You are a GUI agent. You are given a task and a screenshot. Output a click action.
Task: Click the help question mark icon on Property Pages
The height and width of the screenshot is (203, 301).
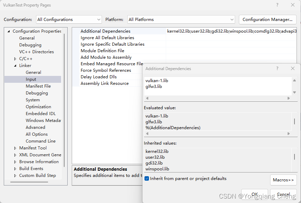[277, 5]
